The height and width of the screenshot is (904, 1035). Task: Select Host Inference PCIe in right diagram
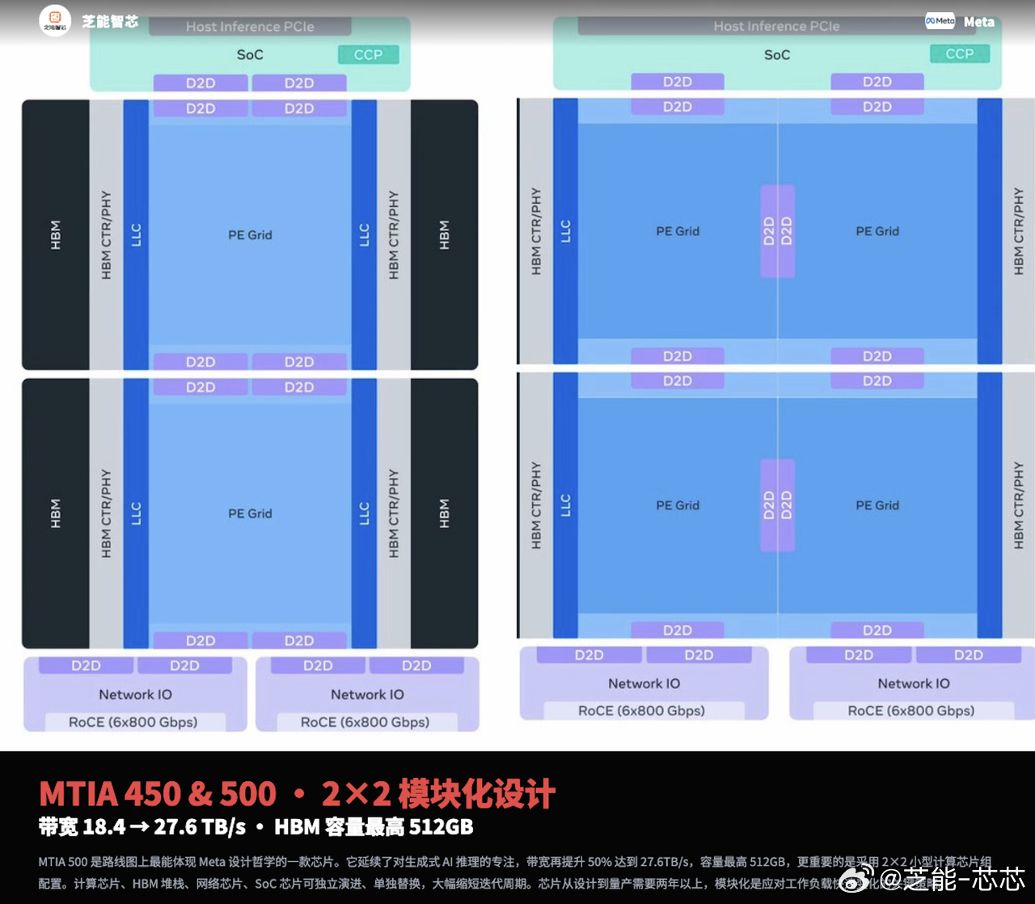776,26
